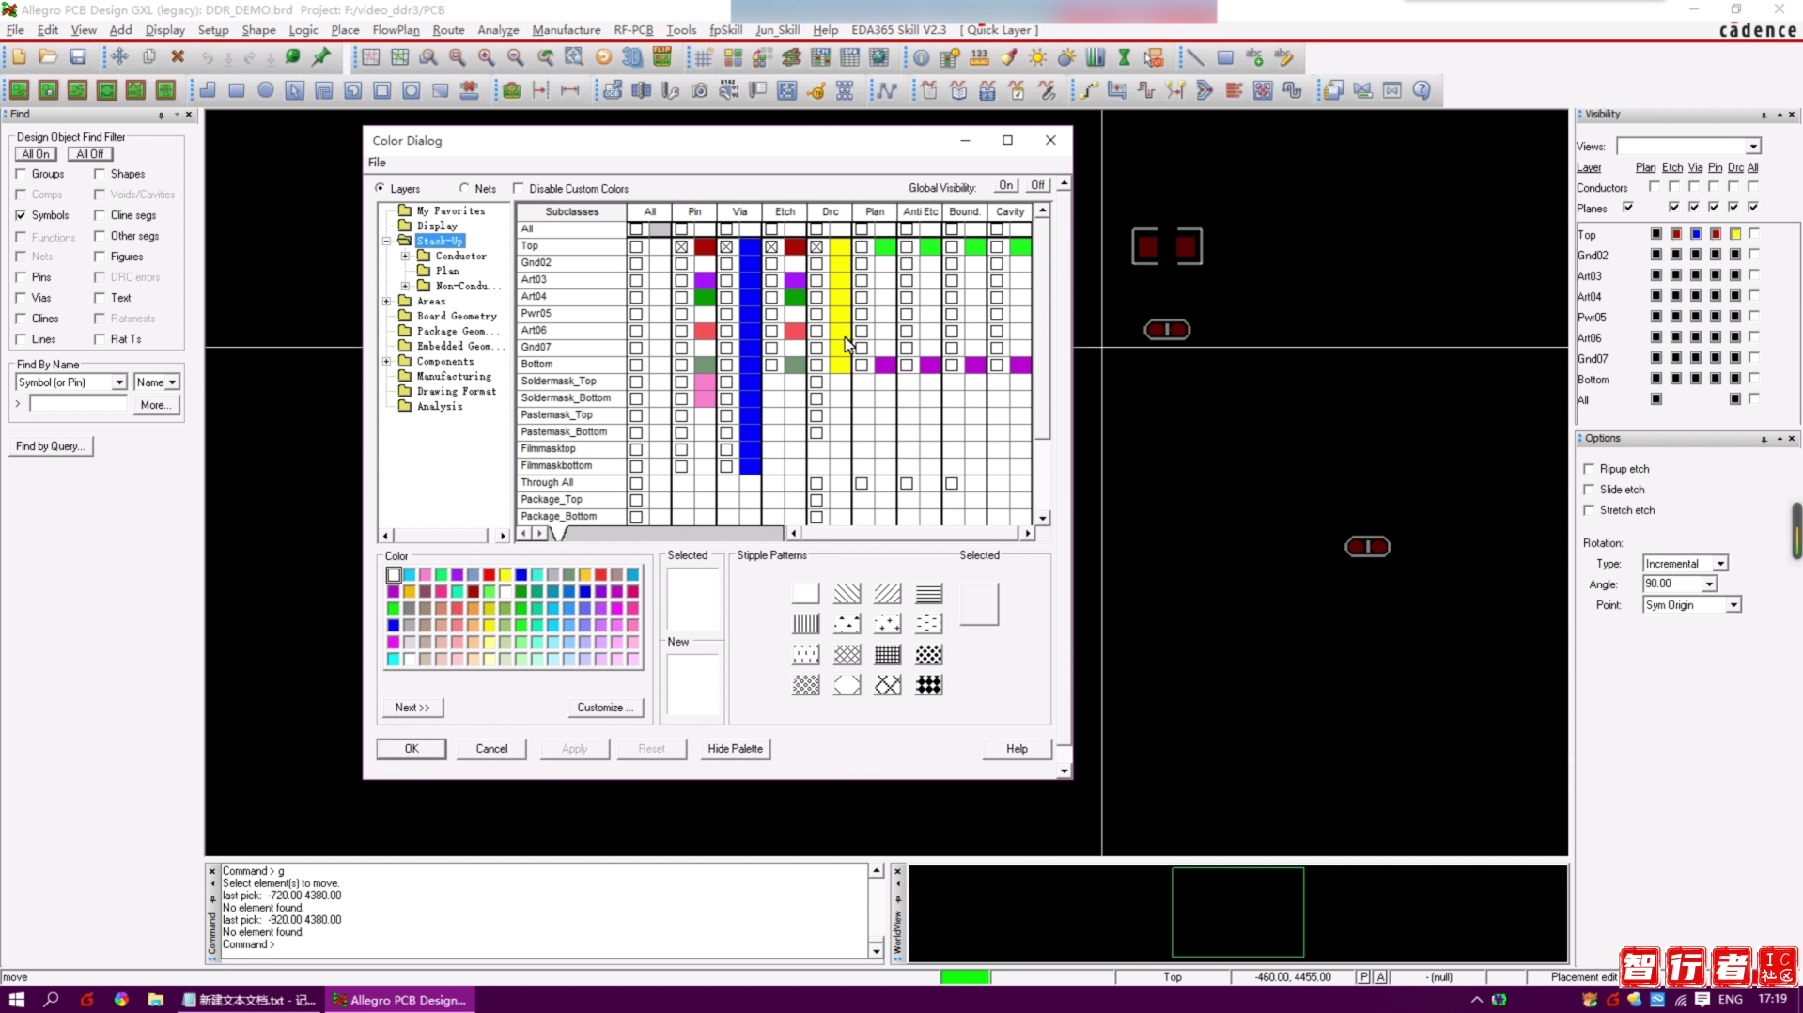The image size is (1803, 1013).
Task: Click the Find By Name text field
Action: click(79, 404)
